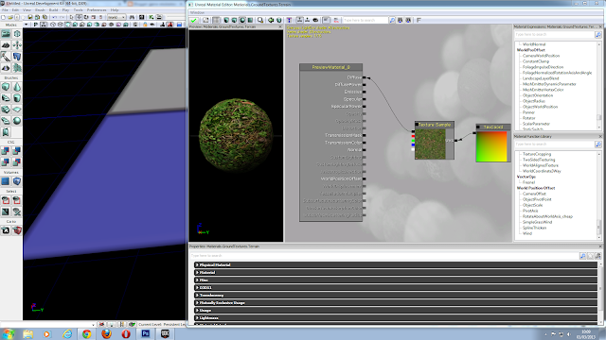This screenshot has height=340, width=606.
Task: Select WorldAlignedTexture material function
Action: (541, 165)
